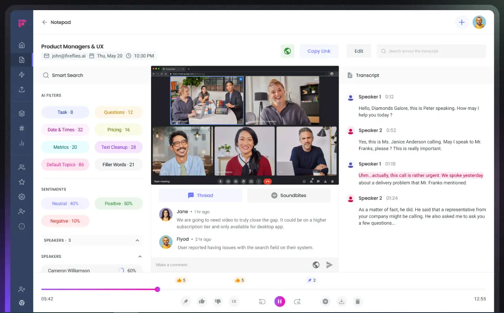Delete the recording using the trash icon
Viewport: 504px width, 313px height.
[357, 301]
